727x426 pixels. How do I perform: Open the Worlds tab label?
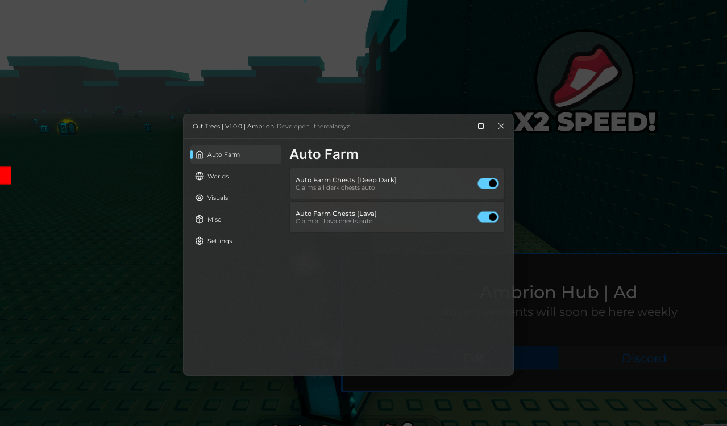pyautogui.click(x=218, y=176)
